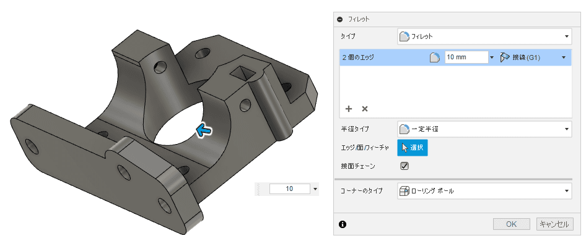Collapse the フィレット dialog with minus icon
The image size is (586, 246).
point(339,19)
